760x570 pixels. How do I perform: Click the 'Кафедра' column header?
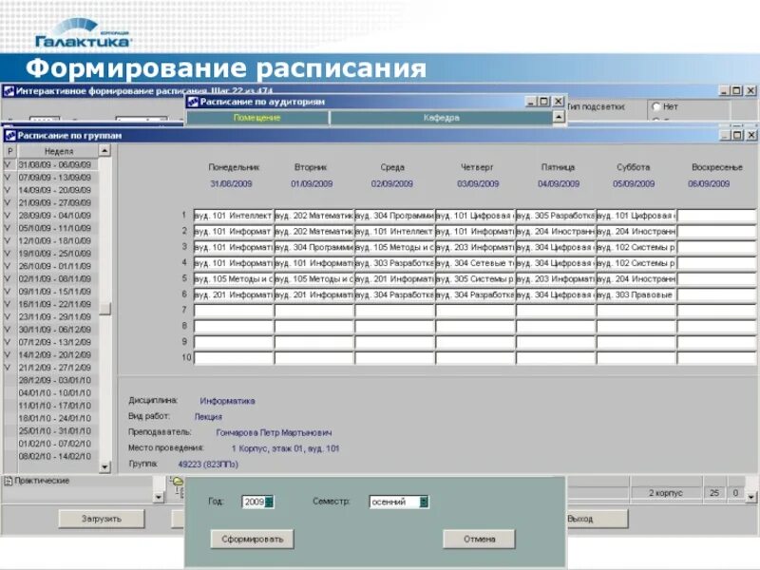(x=441, y=117)
